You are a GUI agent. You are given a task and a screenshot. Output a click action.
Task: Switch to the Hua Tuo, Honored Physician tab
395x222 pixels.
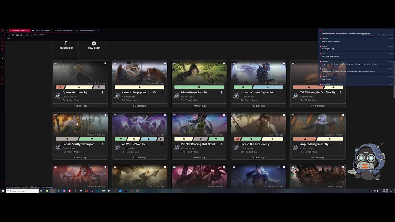click(x=64, y=31)
